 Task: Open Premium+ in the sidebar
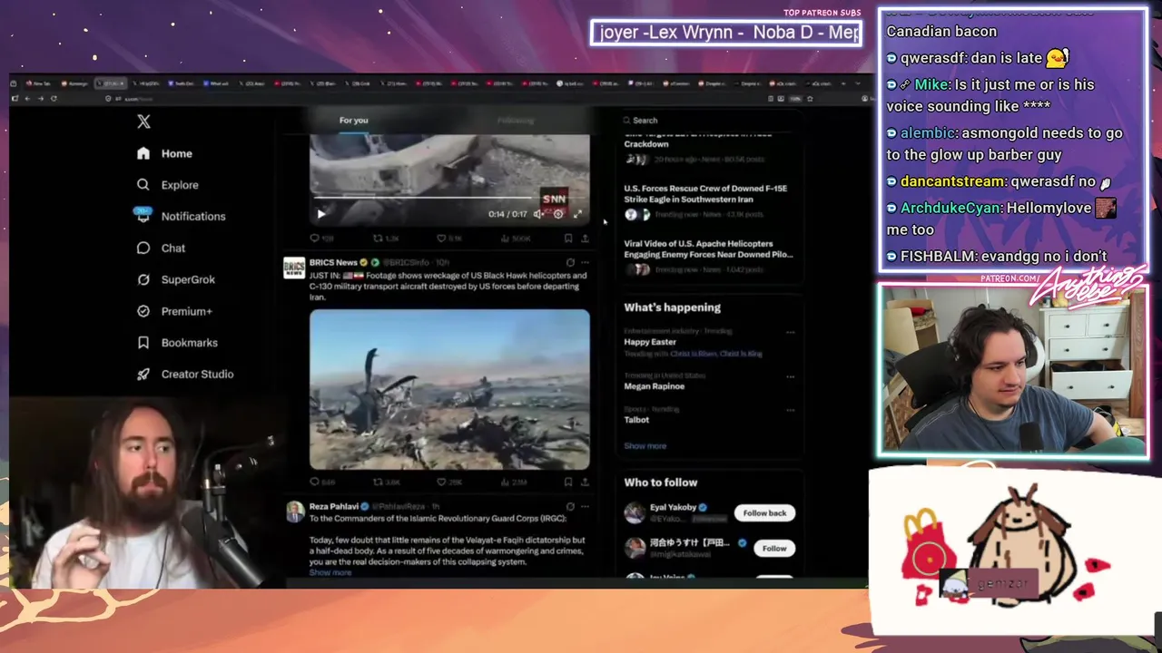tap(174, 311)
